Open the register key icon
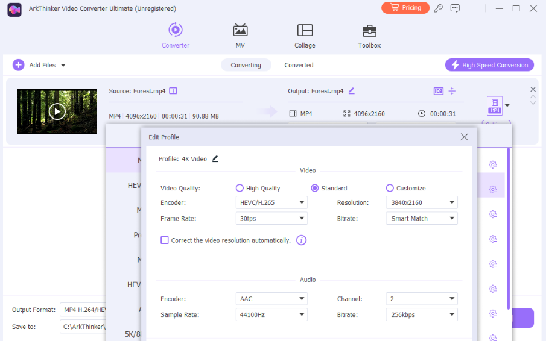 tap(439, 8)
